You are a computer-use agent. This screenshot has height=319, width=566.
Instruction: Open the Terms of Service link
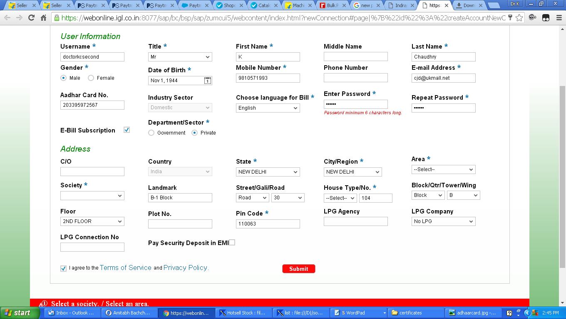pyautogui.click(x=125, y=268)
